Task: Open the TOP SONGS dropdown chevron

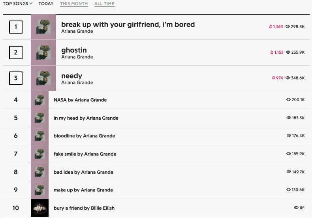Action: pyautogui.click(x=31, y=4)
